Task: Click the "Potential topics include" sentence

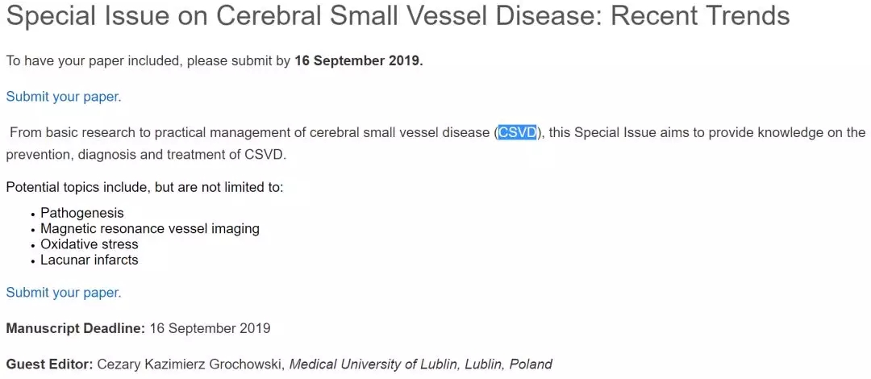Action: point(145,187)
